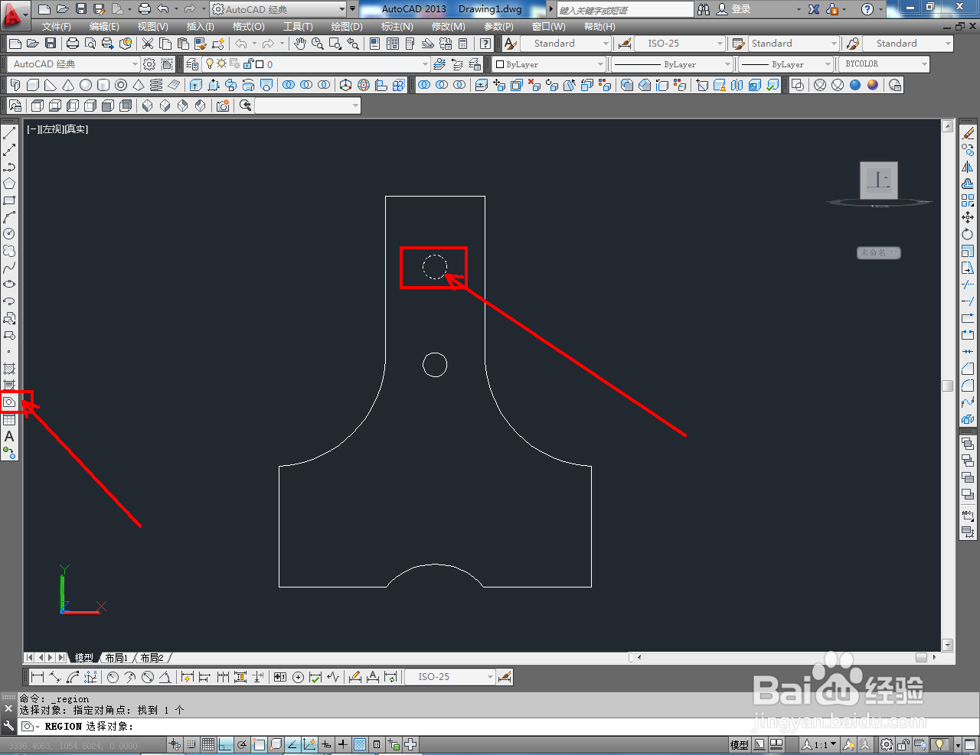
Task: Click the horizontal scrollbar below drawing area
Action: click(784, 657)
